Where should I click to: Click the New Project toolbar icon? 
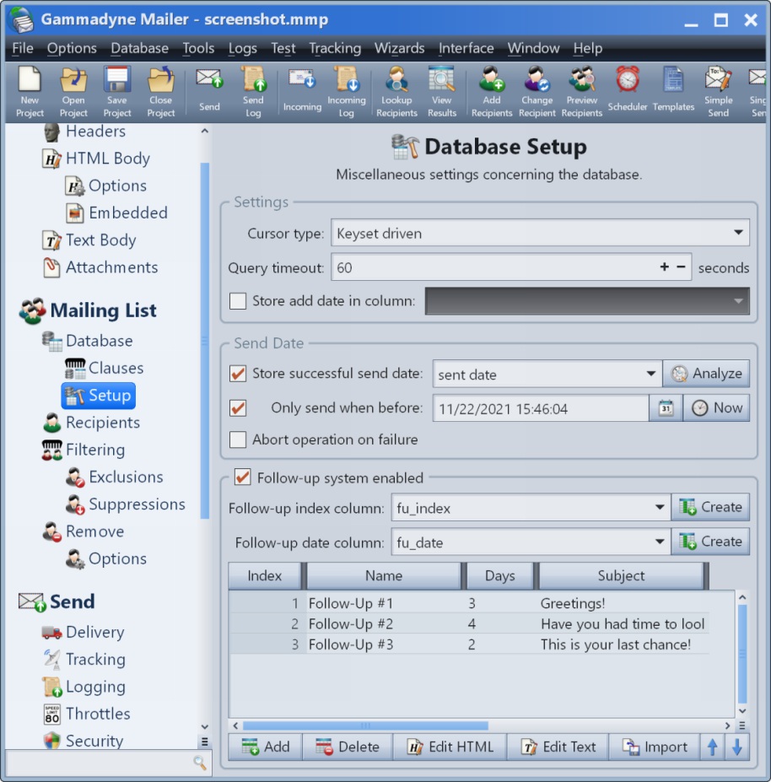[30, 92]
